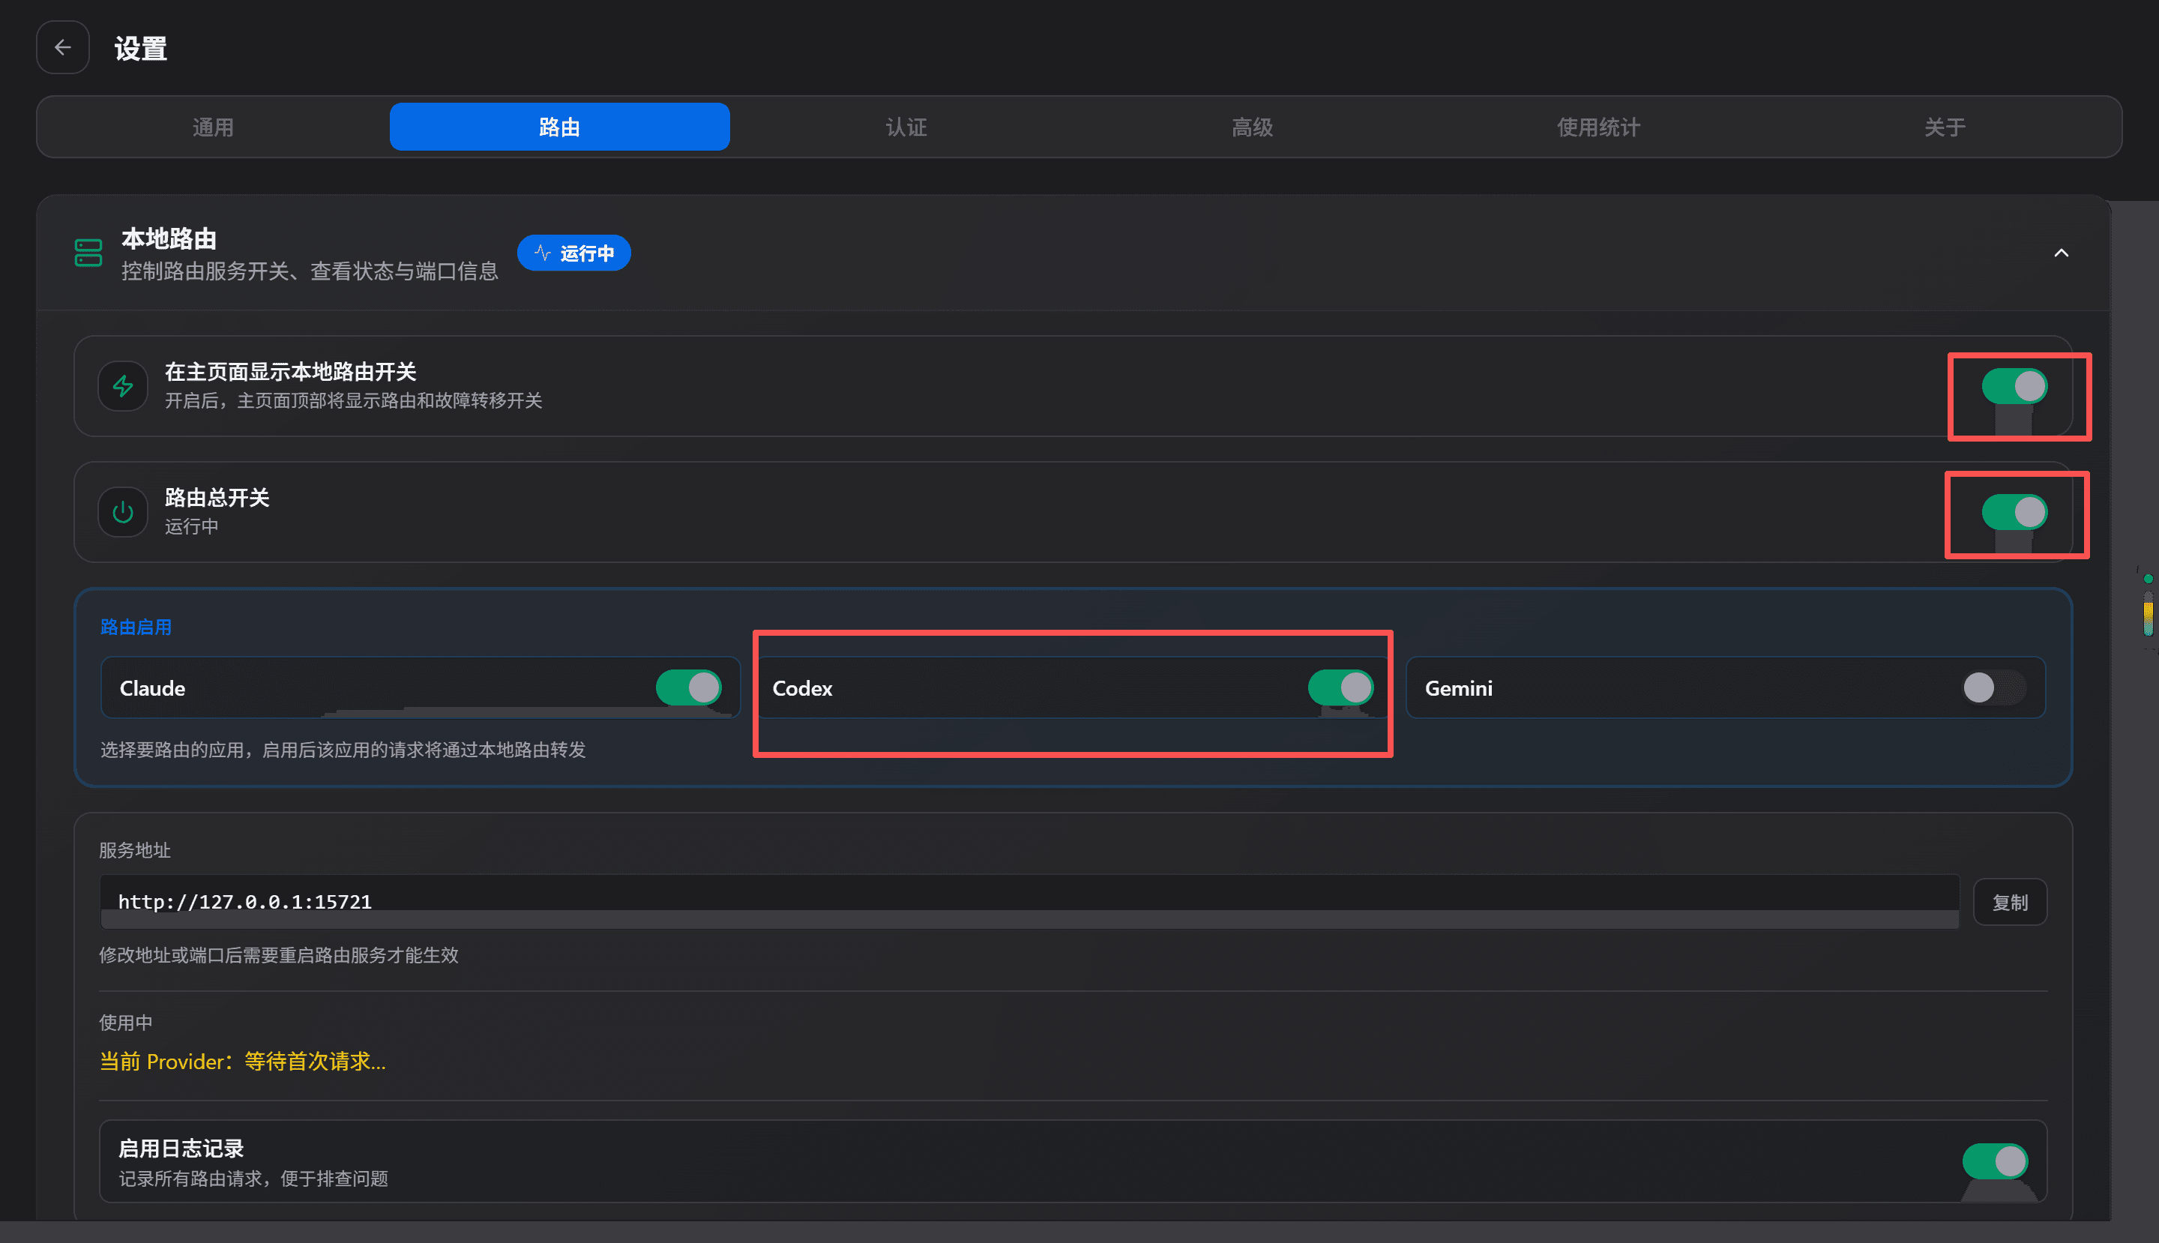Click the 复制 button

tap(2010, 902)
